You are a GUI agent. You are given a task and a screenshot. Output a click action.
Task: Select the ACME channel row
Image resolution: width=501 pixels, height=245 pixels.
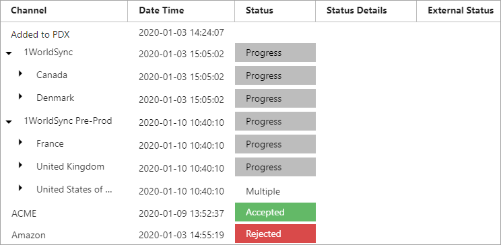coord(250,213)
